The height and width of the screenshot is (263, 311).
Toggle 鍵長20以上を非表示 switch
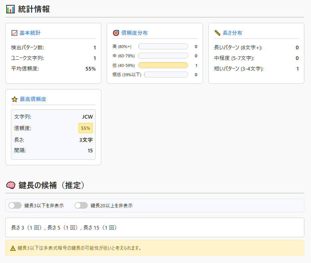pos(81,205)
